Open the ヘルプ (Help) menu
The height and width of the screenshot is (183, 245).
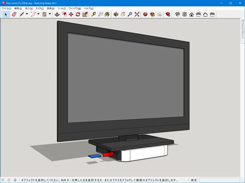pyautogui.click(x=89, y=8)
